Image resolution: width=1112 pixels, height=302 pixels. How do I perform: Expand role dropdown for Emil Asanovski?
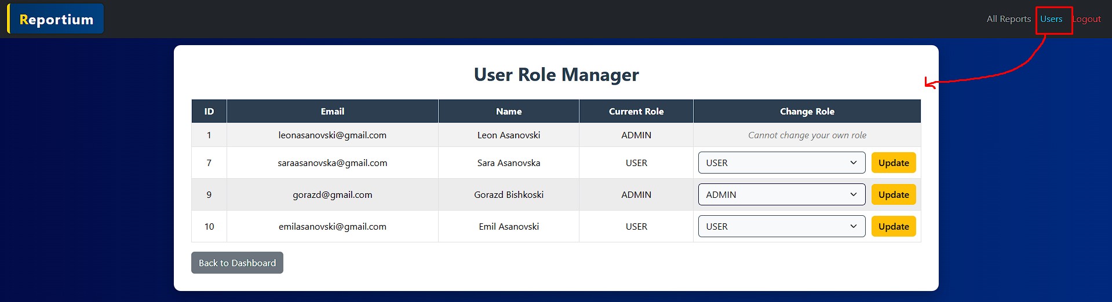point(781,227)
